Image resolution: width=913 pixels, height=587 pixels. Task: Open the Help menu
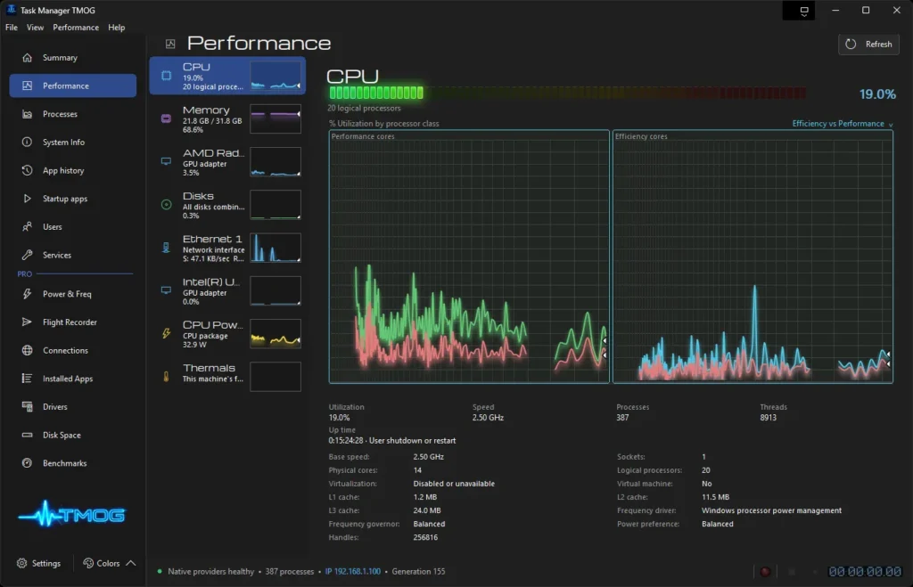coord(117,28)
